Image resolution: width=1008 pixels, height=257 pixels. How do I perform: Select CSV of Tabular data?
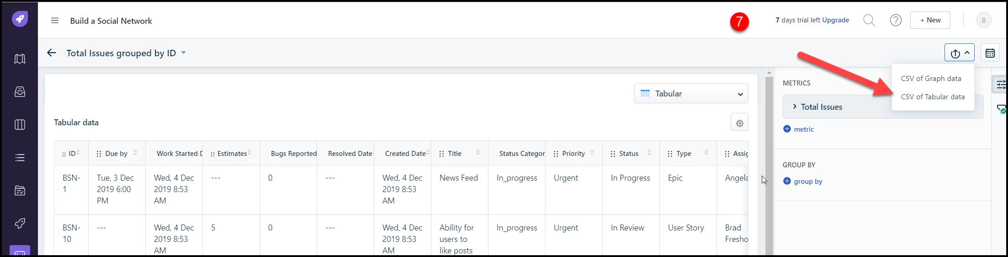click(x=933, y=97)
